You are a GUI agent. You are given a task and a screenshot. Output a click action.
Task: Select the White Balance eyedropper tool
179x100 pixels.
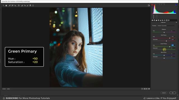pos(10,6)
